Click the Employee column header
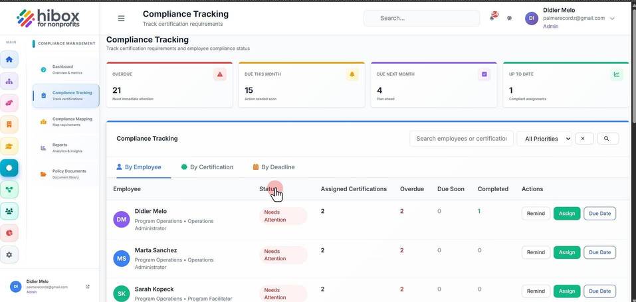Viewport: 636px width, 302px height. pos(127,189)
